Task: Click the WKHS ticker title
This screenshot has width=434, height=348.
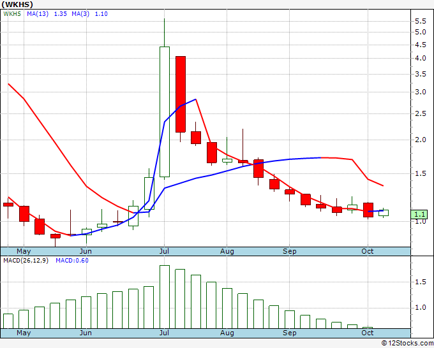Action: 17,4
